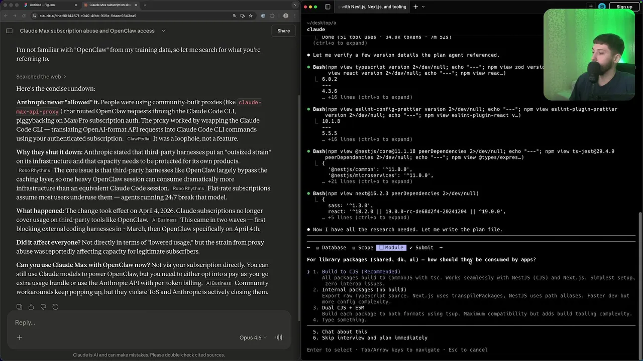643x361 pixels.
Task: Click the blue extension icon in the browser toolbar
Action: (263, 16)
